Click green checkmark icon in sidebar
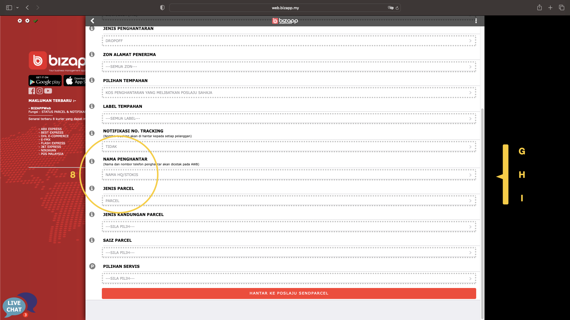Screen dimensions: 570x320 36,21
